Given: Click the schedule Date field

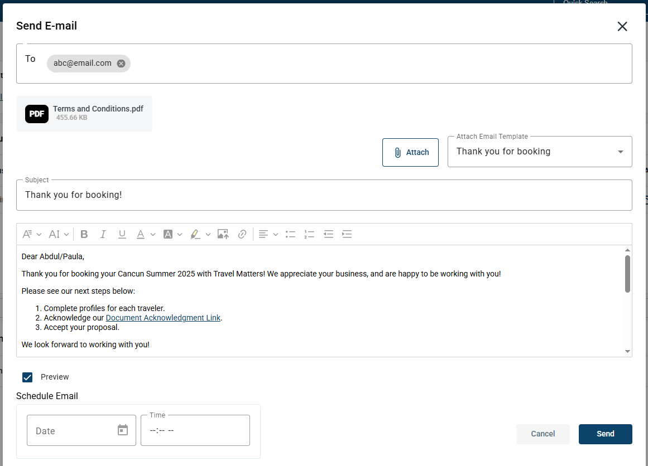Looking at the screenshot, I should tap(81, 430).
